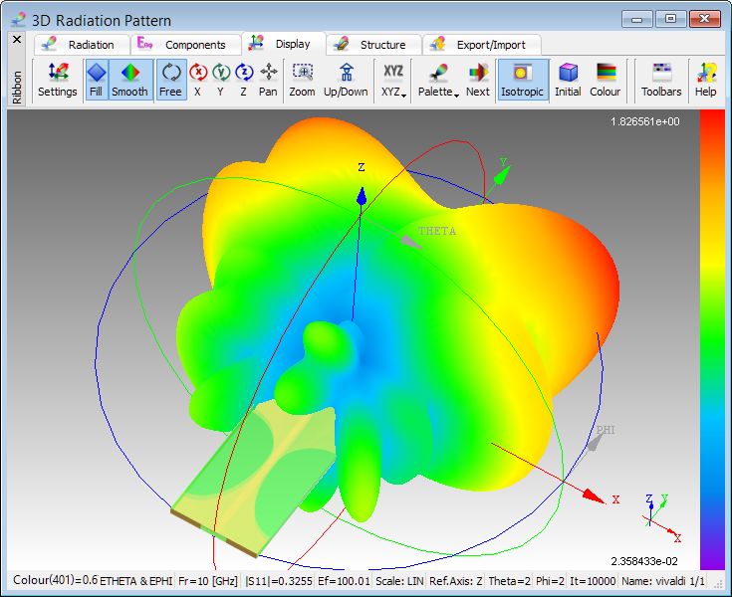Reset to Initial view
This screenshot has height=597, width=732.
click(568, 80)
